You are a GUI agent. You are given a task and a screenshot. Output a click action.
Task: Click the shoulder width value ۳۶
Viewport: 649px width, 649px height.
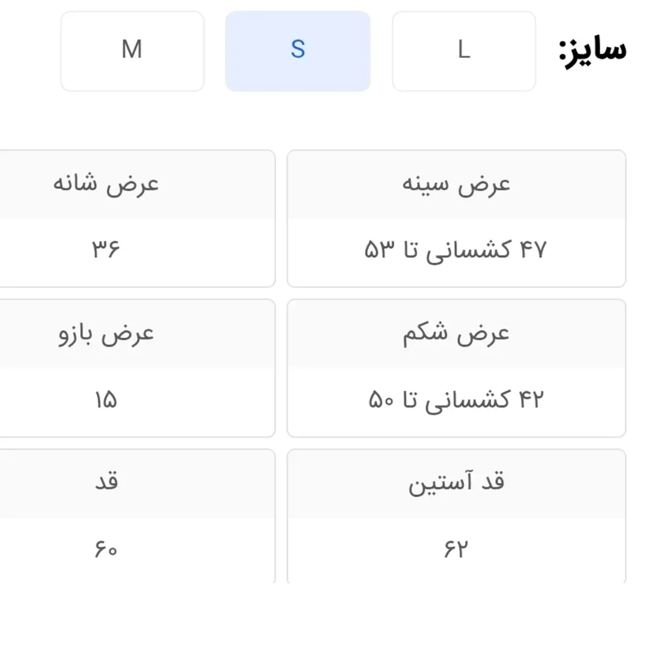click(106, 249)
